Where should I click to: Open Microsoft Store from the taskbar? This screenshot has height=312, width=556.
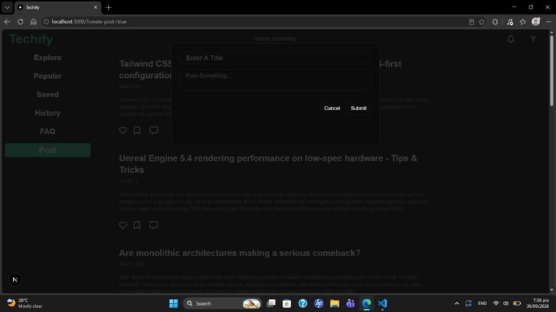287,304
